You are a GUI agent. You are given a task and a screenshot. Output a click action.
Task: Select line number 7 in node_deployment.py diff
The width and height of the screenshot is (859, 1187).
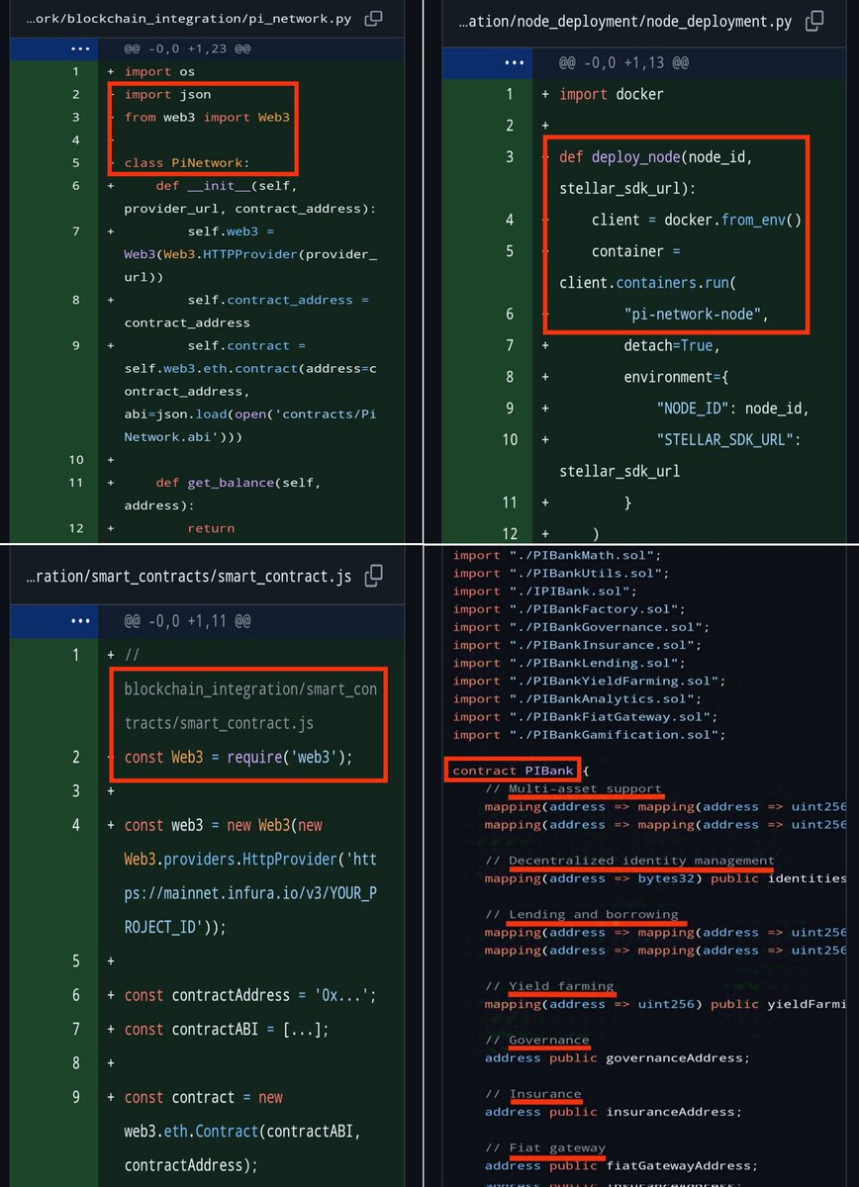tap(510, 345)
